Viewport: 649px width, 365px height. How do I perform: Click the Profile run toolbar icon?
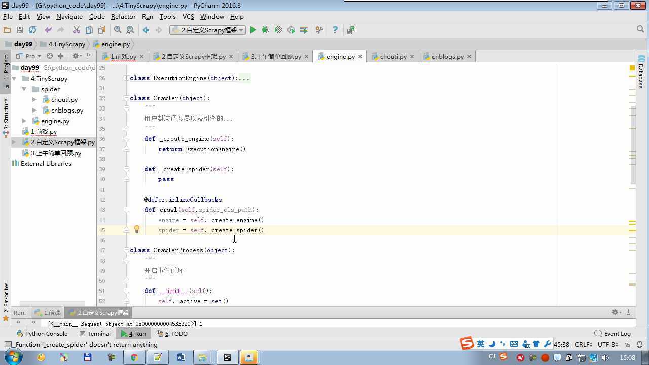tap(291, 30)
